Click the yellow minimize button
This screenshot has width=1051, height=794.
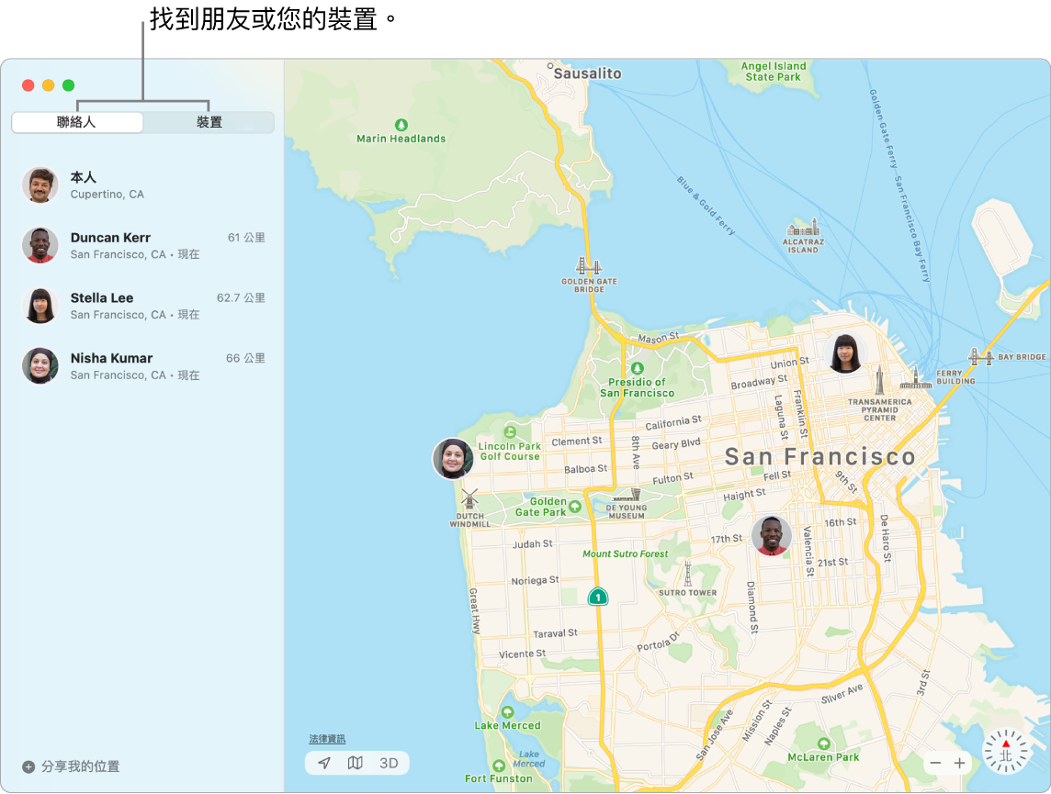(x=47, y=84)
